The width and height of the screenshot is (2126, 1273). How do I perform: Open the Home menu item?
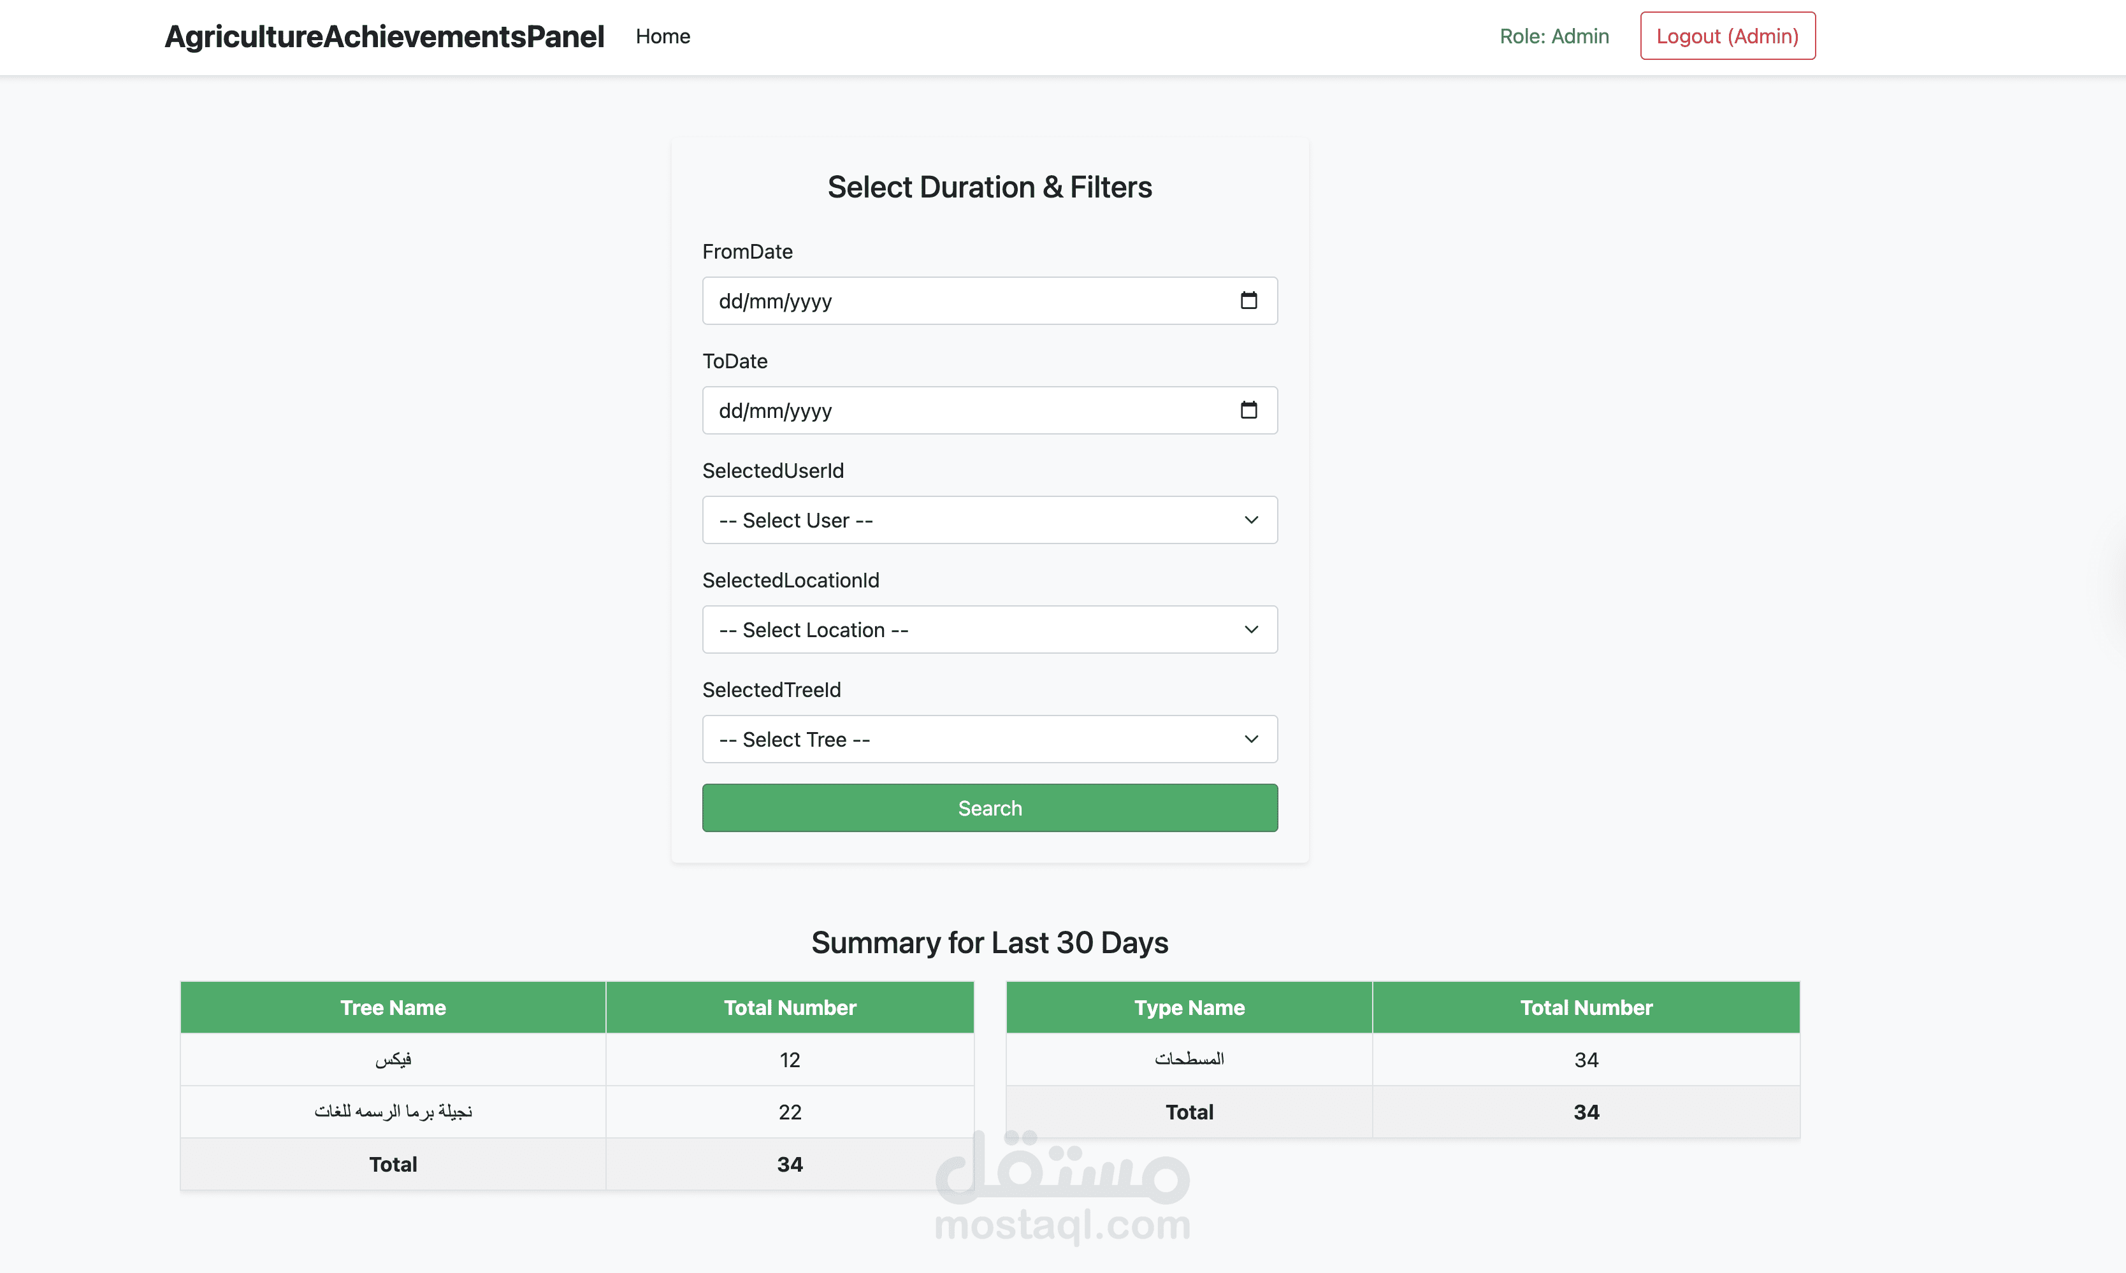tap(662, 36)
